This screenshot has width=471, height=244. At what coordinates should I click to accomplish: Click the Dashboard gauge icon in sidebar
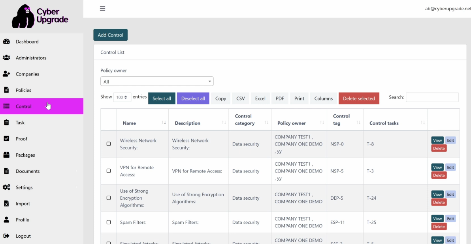coord(6,42)
